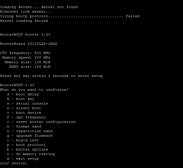This screenshot has height=168, width=183.
Task: Select the 'e - format nand' option
Action: [24, 126]
